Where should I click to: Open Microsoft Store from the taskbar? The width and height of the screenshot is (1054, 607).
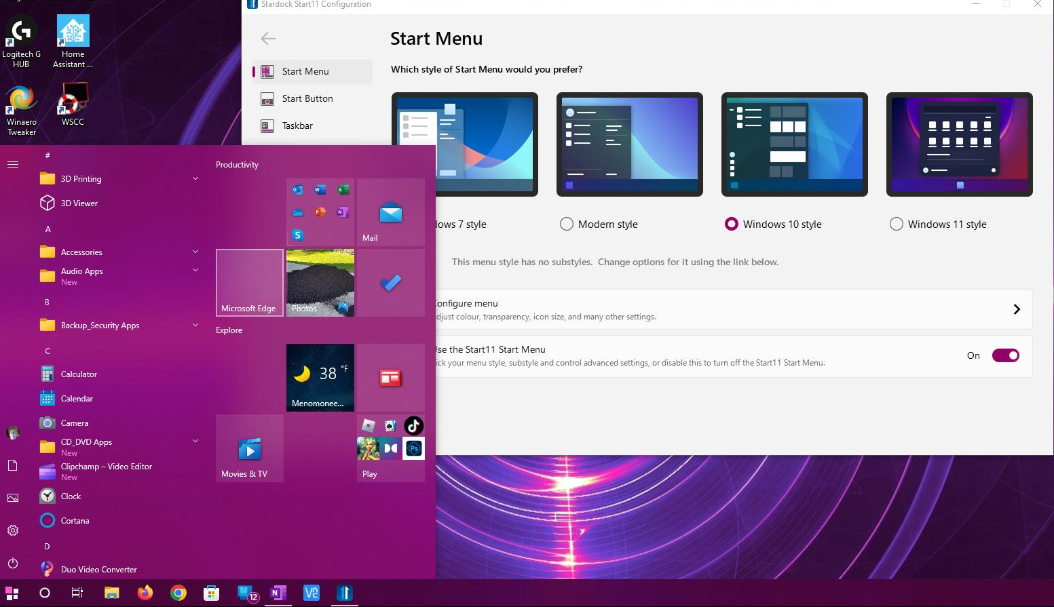coord(212,593)
